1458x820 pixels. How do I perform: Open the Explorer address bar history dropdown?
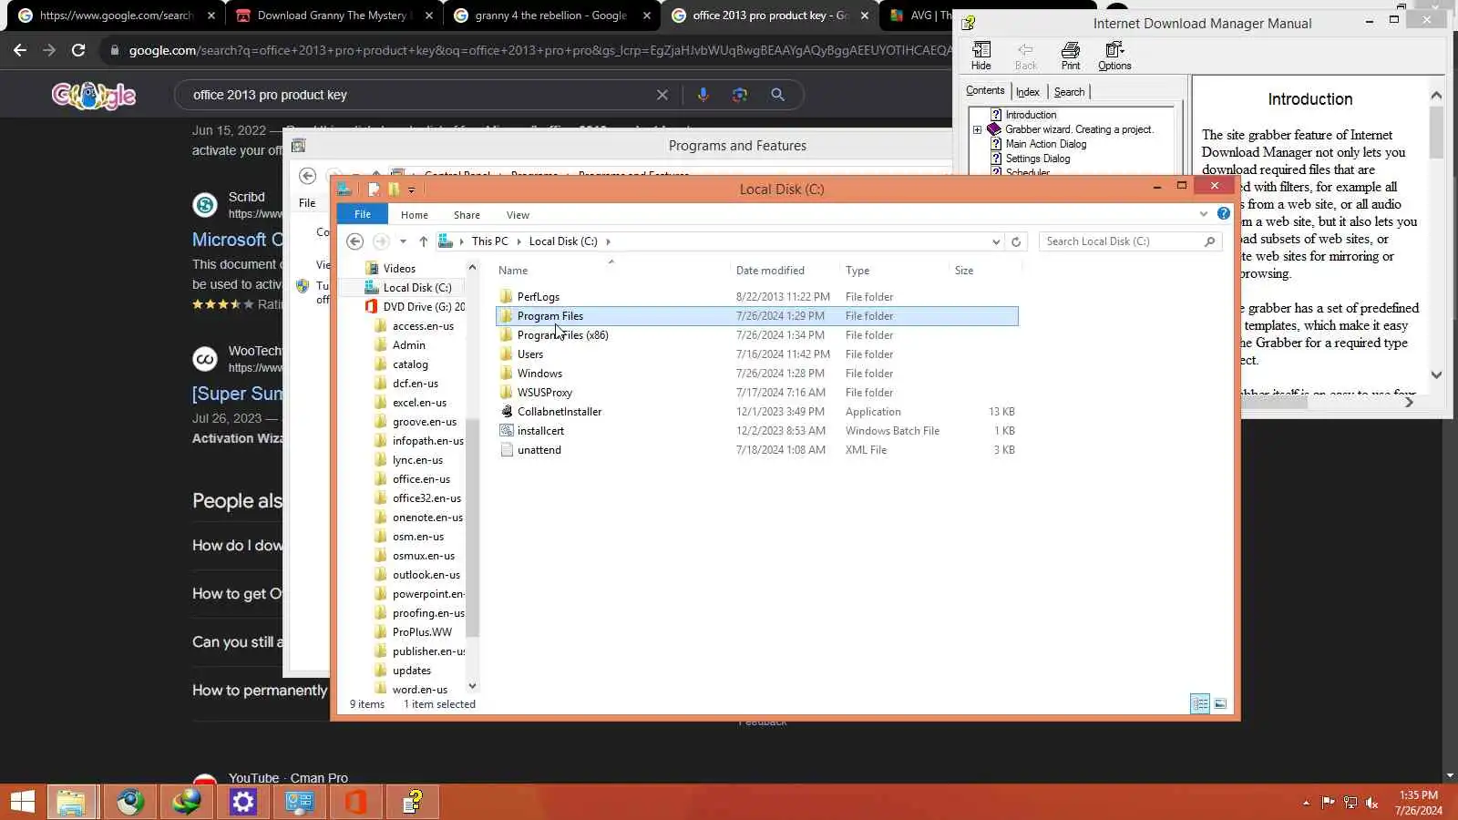pyautogui.click(x=996, y=241)
